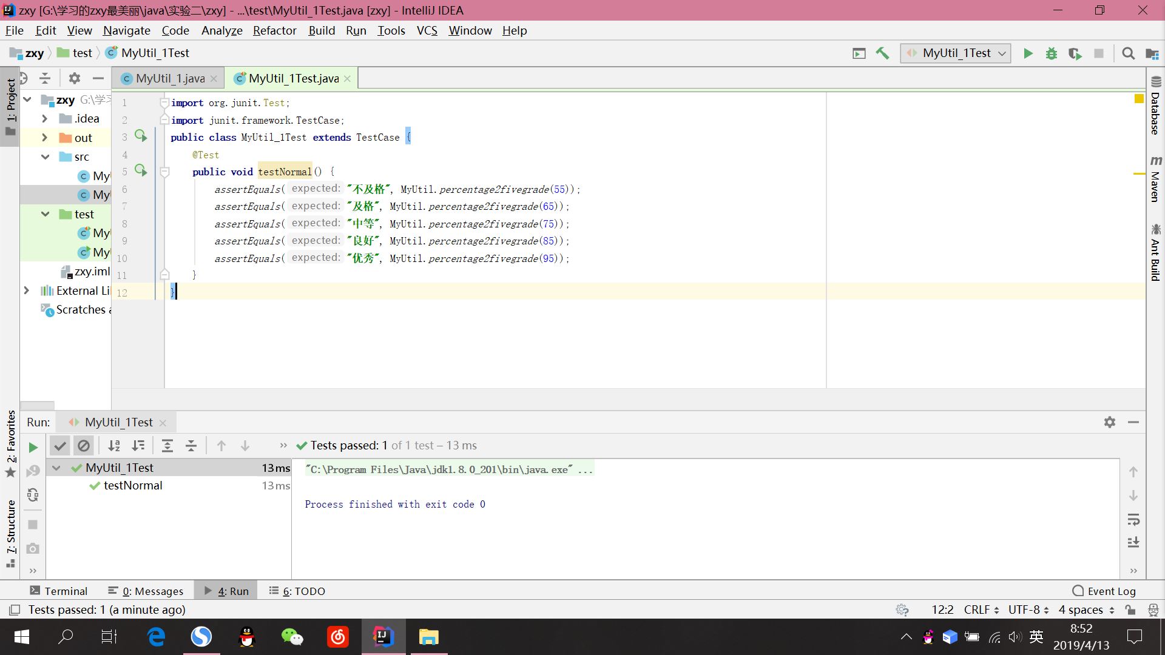Open Database side panel
This screenshot has height=655, width=1165.
coord(1155,105)
